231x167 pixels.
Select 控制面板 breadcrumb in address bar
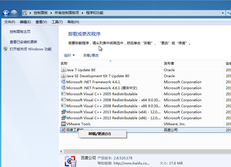click(x=41, y=13)
